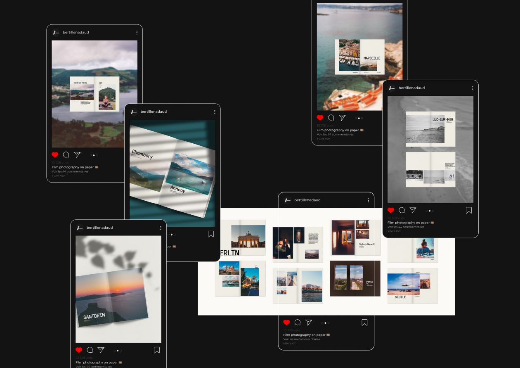Screen dimensions: 520x368
Task: Open more options on the Santorin post
Action: coord(161,228)
